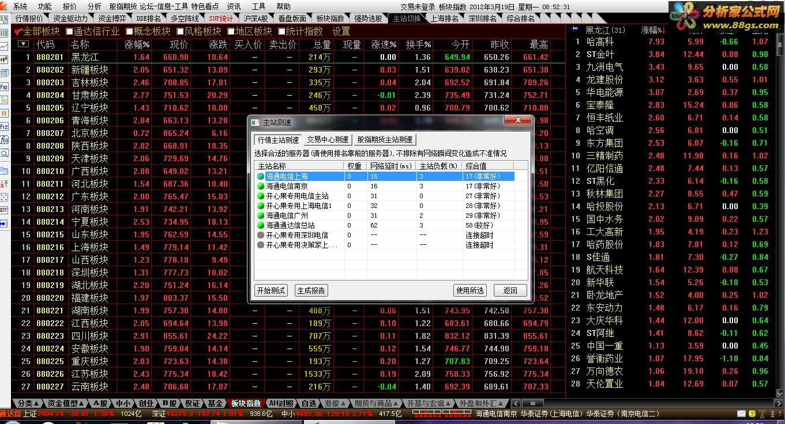Sort servers by 网络延时(ms) column header
This screenshot has width=785, height=424.
392,166
